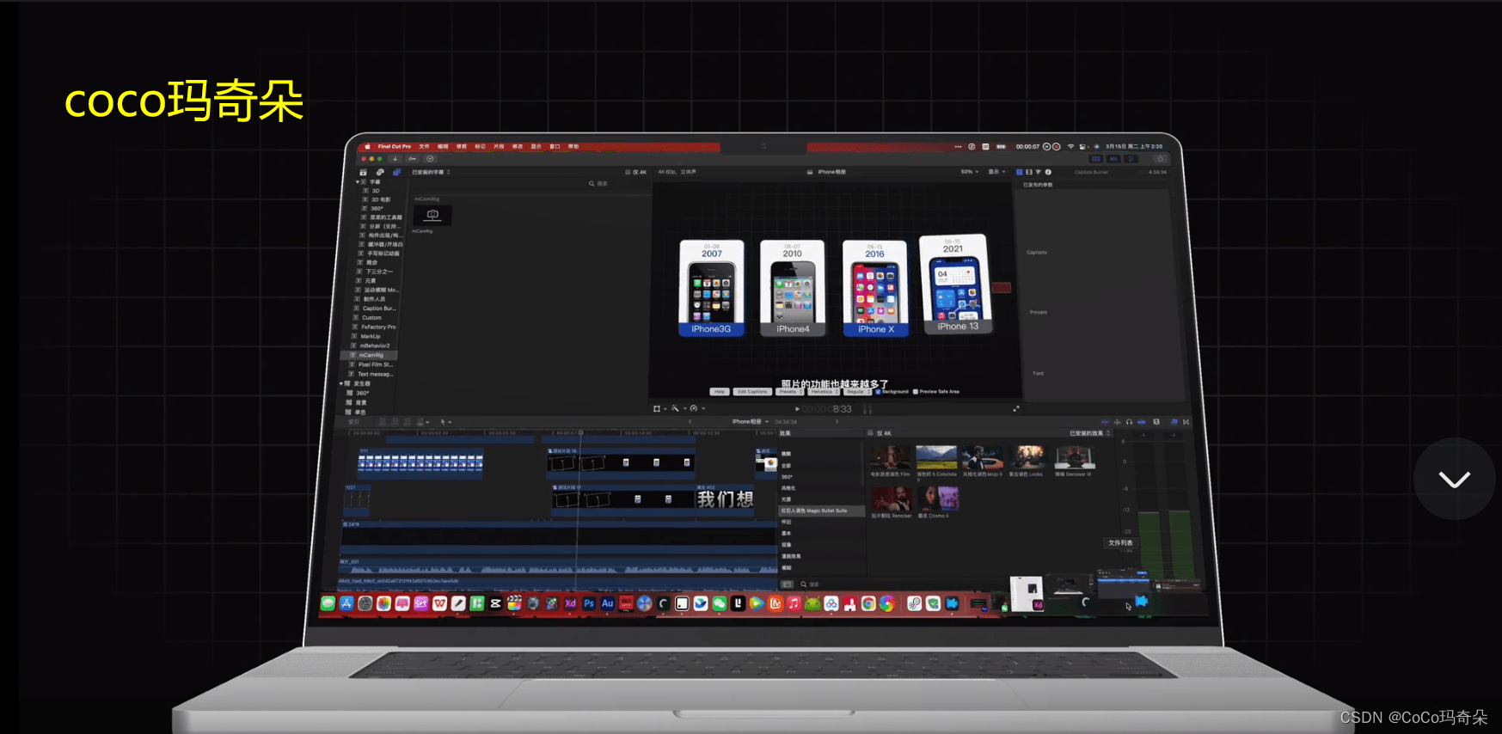Select the mBehavior2 titles category

tap(374, 346)
